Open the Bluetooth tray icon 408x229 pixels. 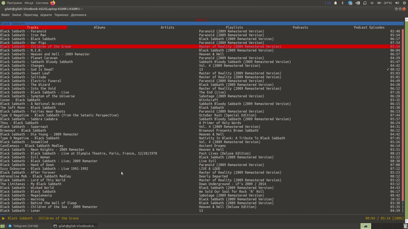(x=343, y=3)
